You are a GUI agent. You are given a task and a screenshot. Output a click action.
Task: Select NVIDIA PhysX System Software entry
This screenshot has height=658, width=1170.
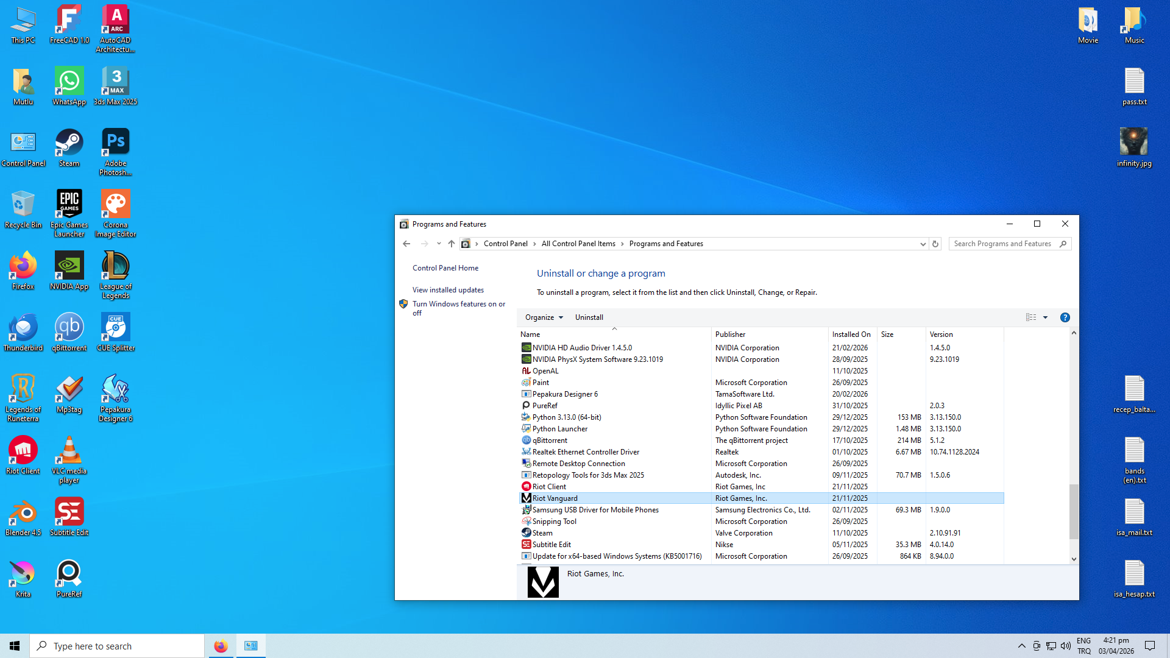click(x=762, y=359)
